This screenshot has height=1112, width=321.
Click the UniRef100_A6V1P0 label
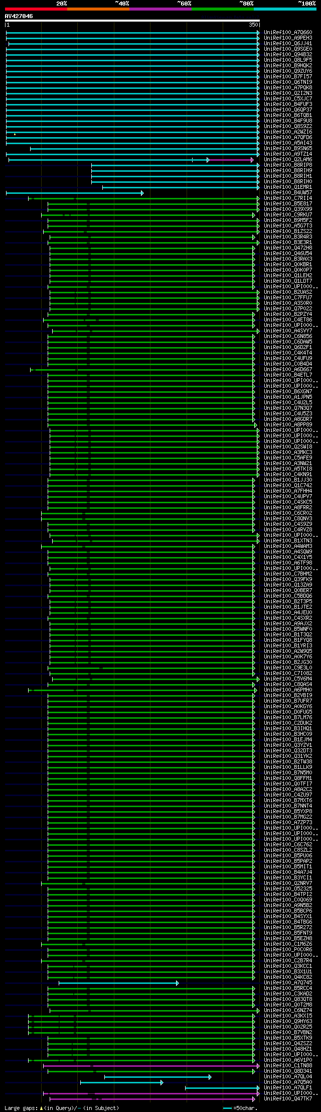pyautogui.click(x=288, y=1060)
